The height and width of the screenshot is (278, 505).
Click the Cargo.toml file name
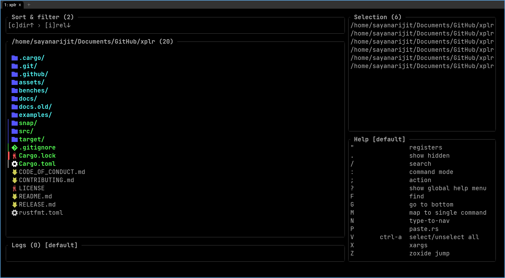(x=37, y=164)
